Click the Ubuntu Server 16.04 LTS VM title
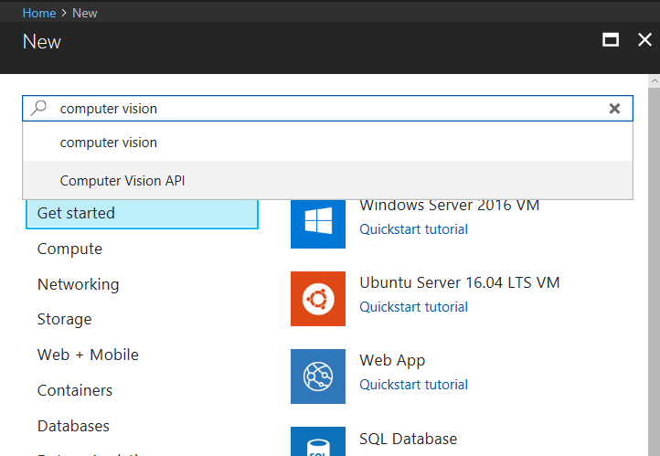The image size is (660, 456). click(x=460, y=282)
